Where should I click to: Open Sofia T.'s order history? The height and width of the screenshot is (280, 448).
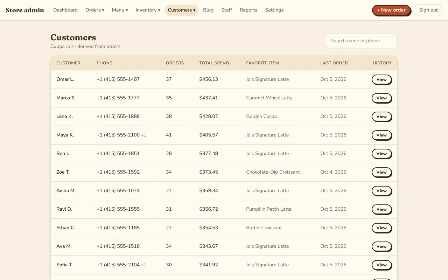(x=381, y=265)
